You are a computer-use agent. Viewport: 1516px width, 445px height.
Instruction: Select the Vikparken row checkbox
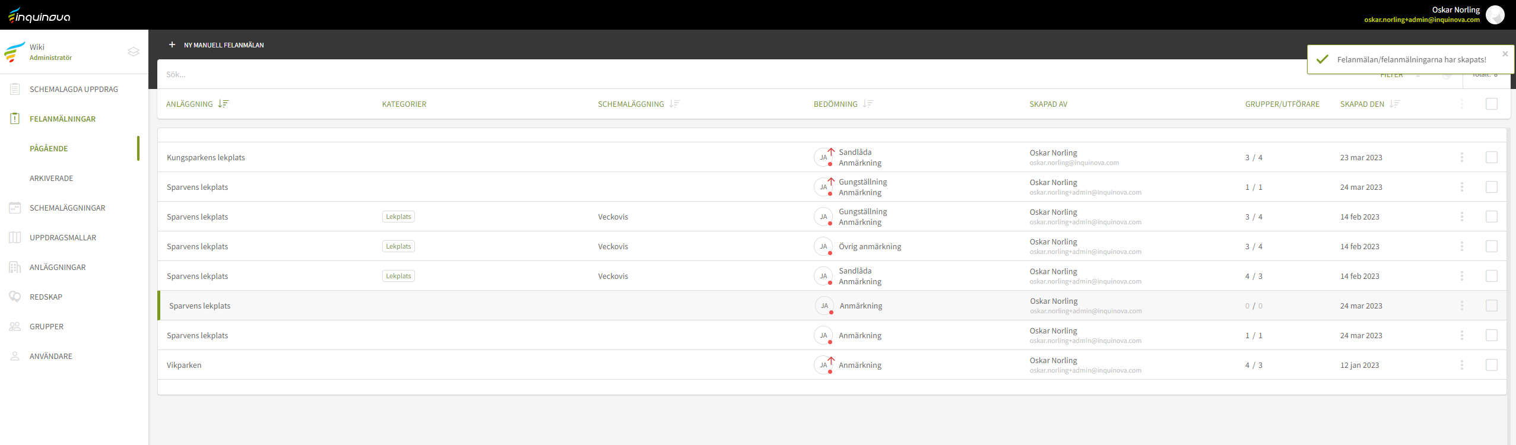(1491, 365)
